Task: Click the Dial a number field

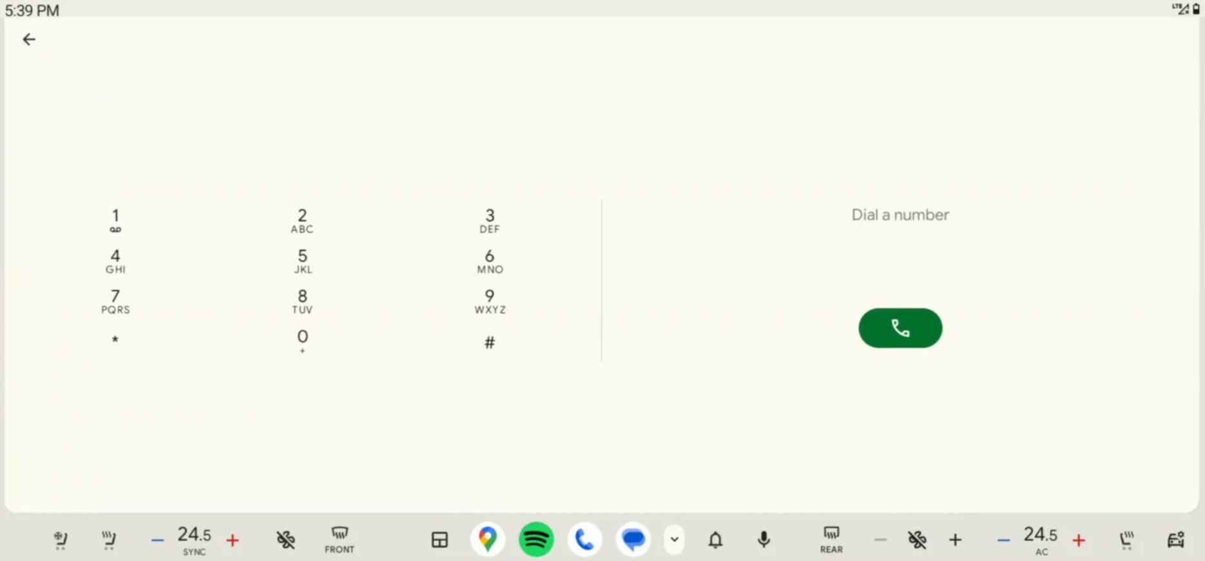Action: (x=900, y=215)
